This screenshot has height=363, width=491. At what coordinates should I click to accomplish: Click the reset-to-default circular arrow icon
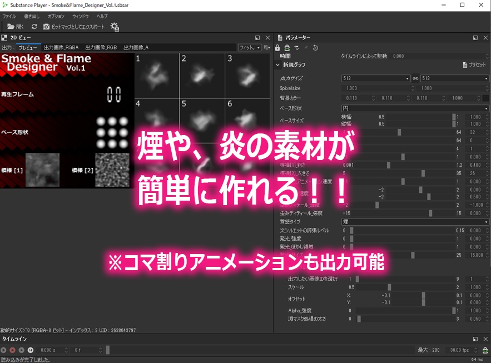(x=315, y=48)
